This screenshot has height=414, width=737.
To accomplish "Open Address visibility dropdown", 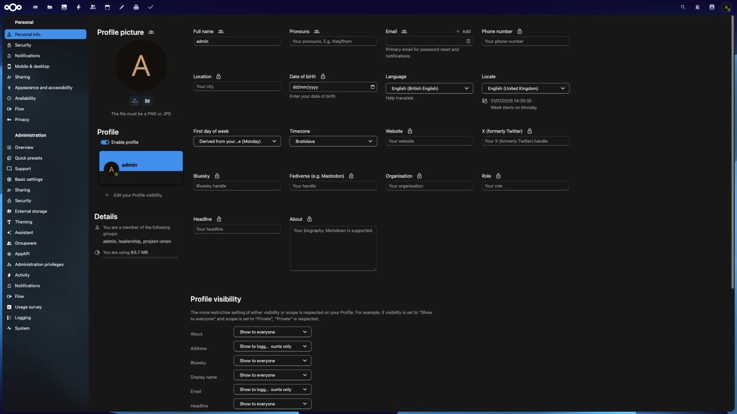I will pyautogui.click(x=273, y=346).
